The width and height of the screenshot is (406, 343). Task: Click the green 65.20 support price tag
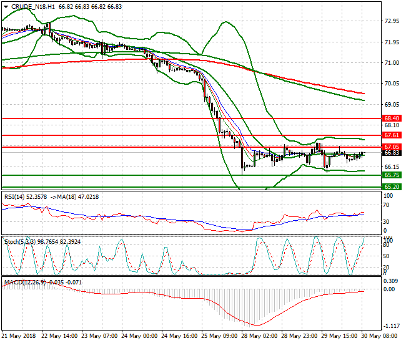(x=392, y=186)
